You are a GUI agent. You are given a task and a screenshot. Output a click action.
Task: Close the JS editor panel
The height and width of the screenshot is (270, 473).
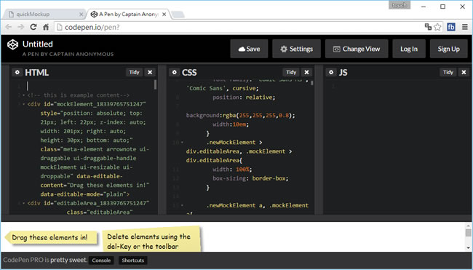pyautogui.click(x=464, y=72)
